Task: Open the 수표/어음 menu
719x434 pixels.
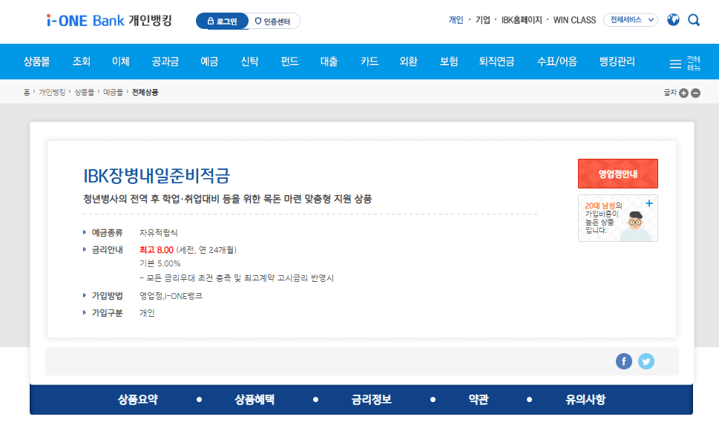Action: point(557,62)
